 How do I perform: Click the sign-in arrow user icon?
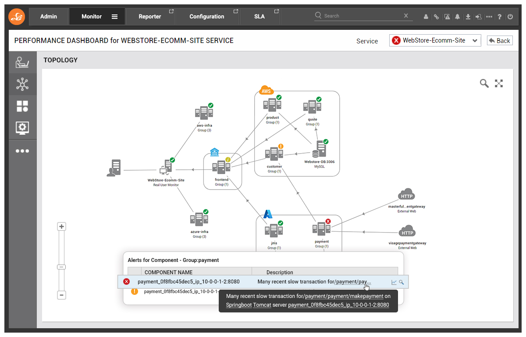tap(478, 17)
